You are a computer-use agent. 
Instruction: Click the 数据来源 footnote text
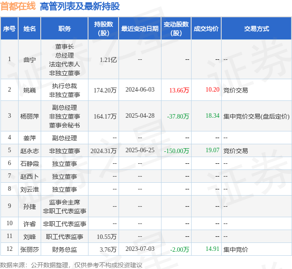71,265
